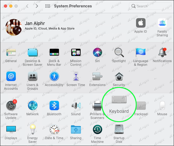Open Startup Disk preferences

point(119,129)
